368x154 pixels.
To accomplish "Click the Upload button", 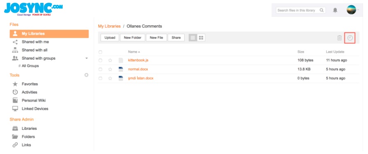I will (110, 38).
